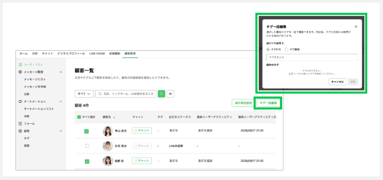Click the 顧客 4件 count text

coord(82,105)
